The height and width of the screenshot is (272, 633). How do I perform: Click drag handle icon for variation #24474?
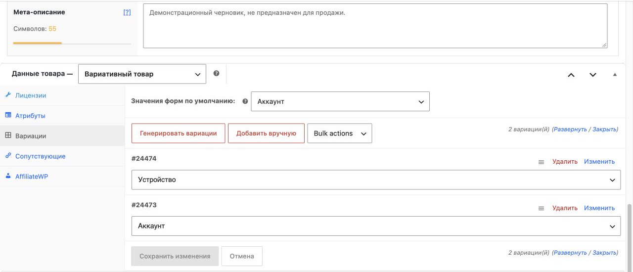(x=541, y=162)
